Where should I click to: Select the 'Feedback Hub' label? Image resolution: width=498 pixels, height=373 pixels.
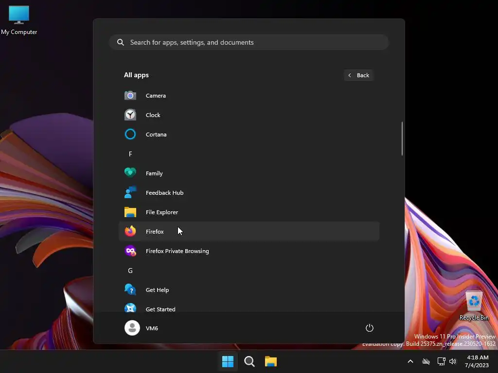click(x=164, y=192)
